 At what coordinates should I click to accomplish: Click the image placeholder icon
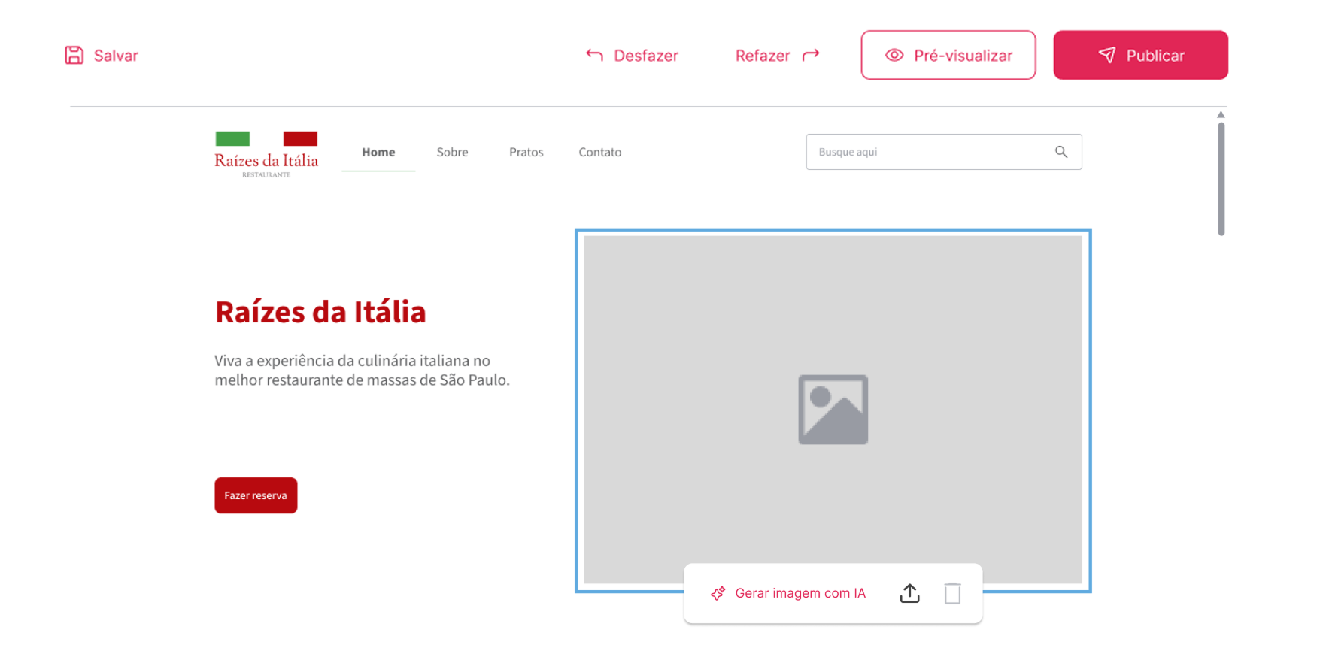(833, 410)
